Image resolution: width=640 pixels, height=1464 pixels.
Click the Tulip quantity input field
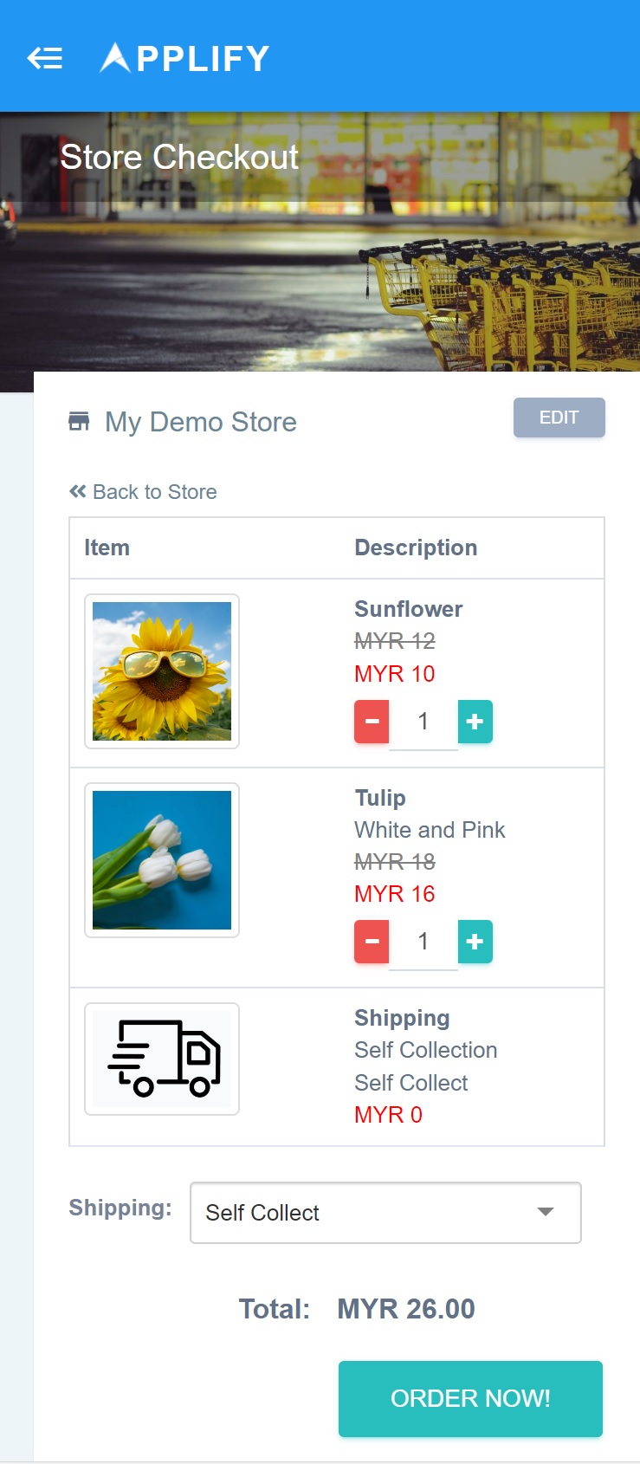pos(423,942)
